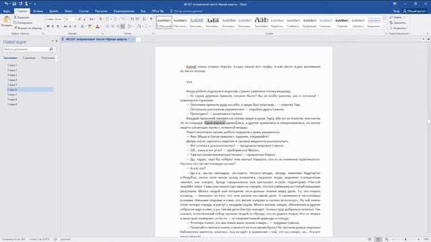Click the text highlight color button
The height and width of the screenshot is (242, 431).
[90, 26]
